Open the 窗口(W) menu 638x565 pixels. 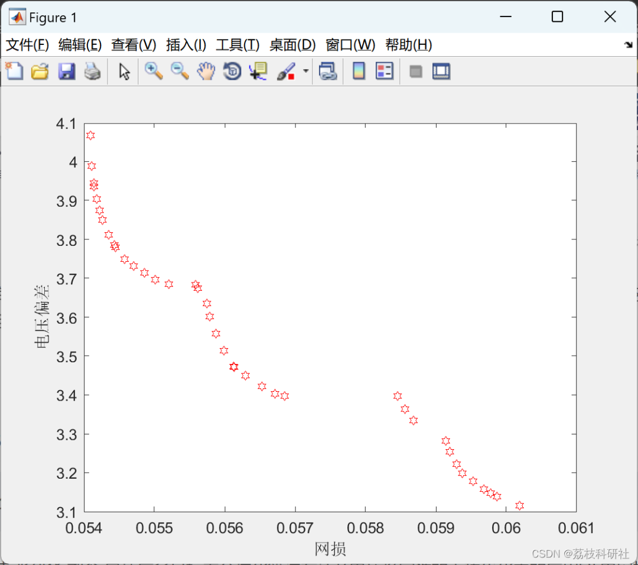point(350,45)
